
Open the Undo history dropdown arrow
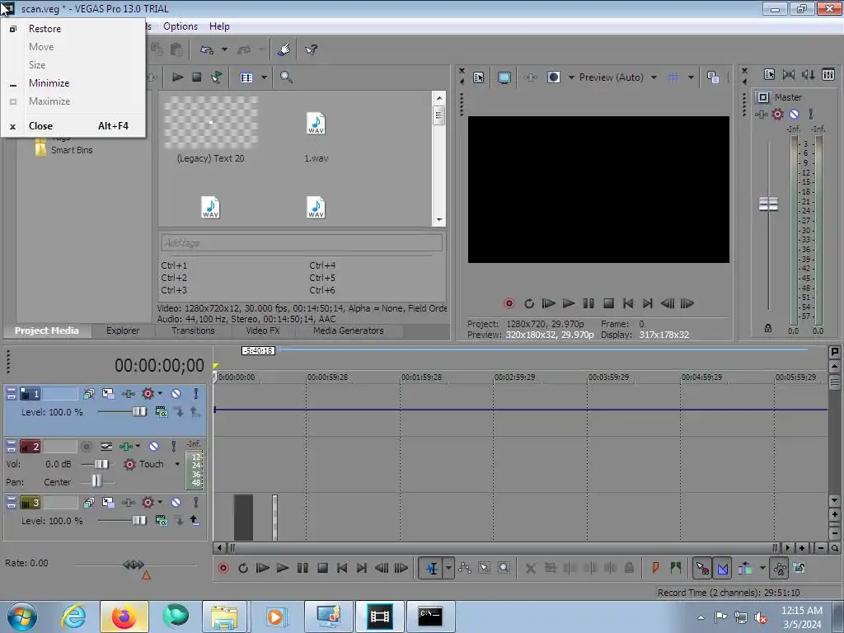(x=224, y=49)
